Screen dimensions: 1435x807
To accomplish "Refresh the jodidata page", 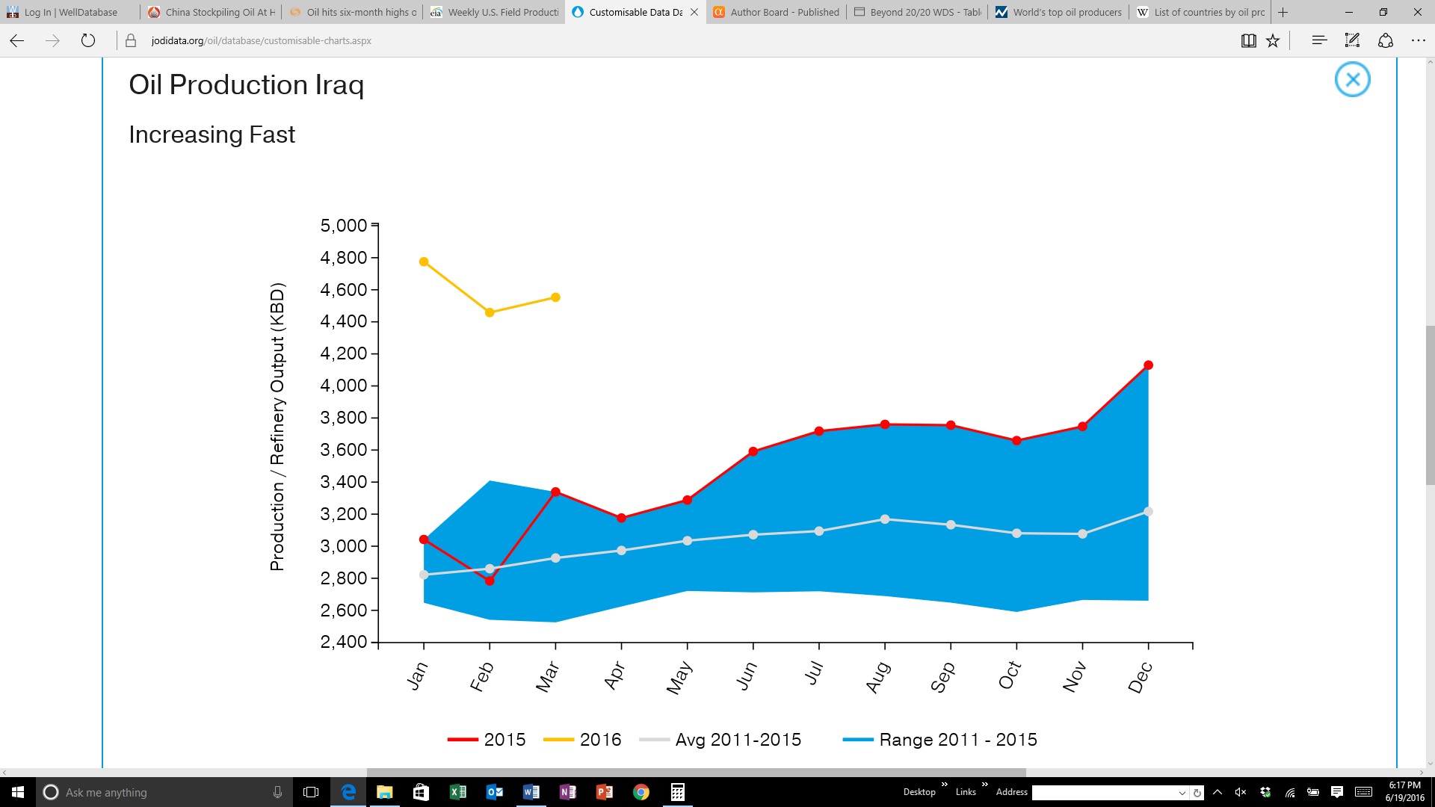I will [88, 40].
